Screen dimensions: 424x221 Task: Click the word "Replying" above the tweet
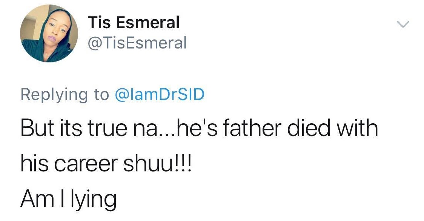[x=54, y=94]
